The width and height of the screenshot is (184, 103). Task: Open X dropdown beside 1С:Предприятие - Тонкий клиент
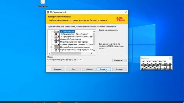[x=57, y=34]
